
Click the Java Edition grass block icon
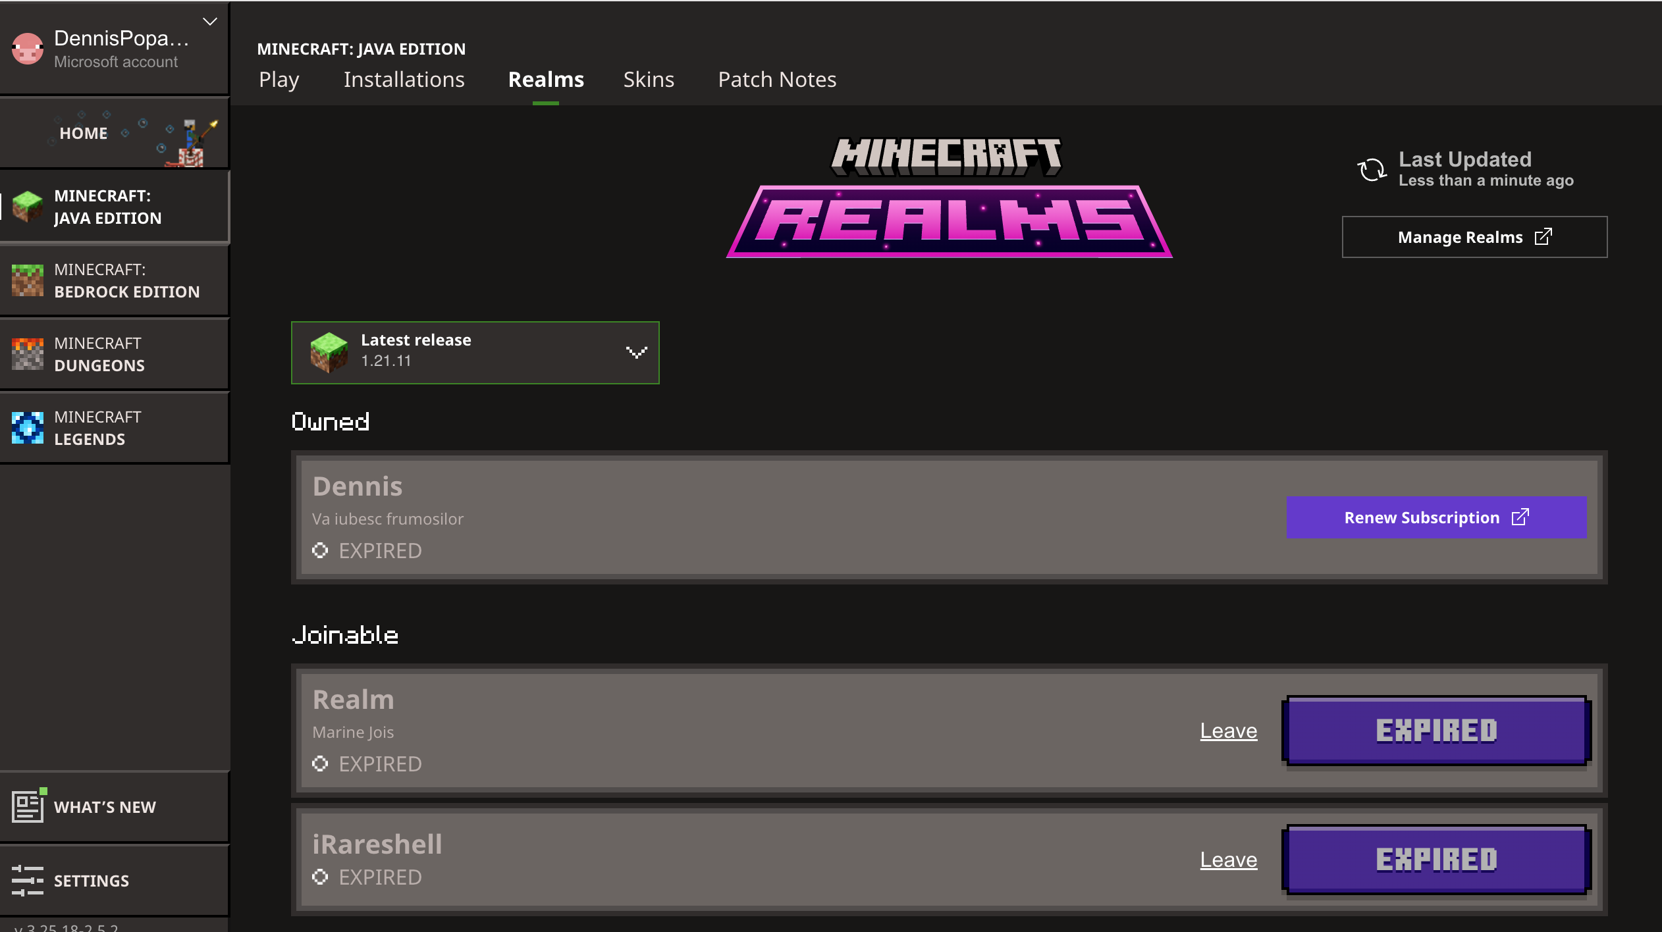pyautogui.click(x=28, y=207)
